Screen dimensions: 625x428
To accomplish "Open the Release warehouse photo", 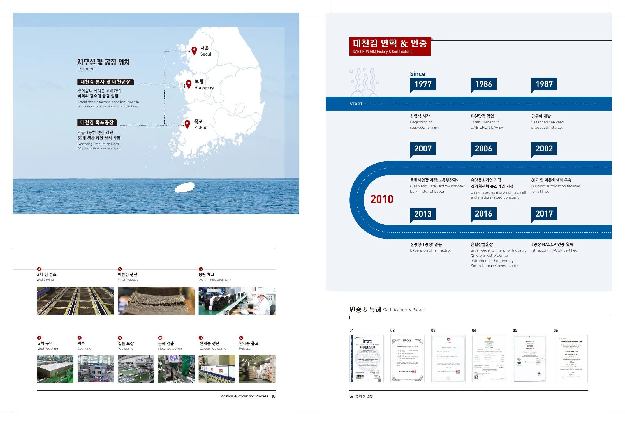I will coord(257,369).
